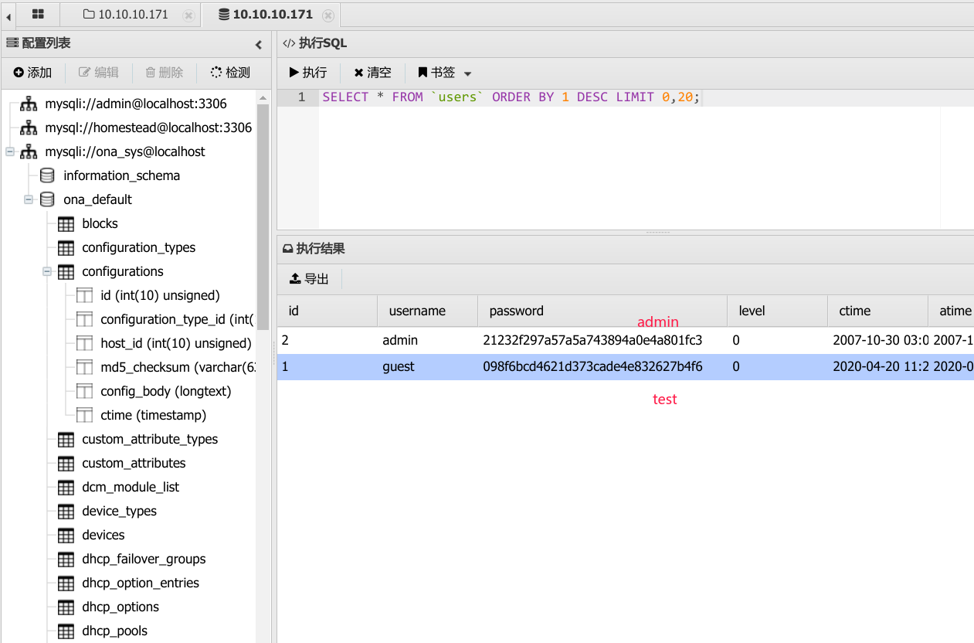Open the 书签 bookmarks dropdown

coord(444,73)
